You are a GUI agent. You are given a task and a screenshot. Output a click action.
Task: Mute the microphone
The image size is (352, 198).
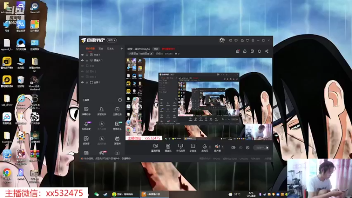(x=205, y=148)
